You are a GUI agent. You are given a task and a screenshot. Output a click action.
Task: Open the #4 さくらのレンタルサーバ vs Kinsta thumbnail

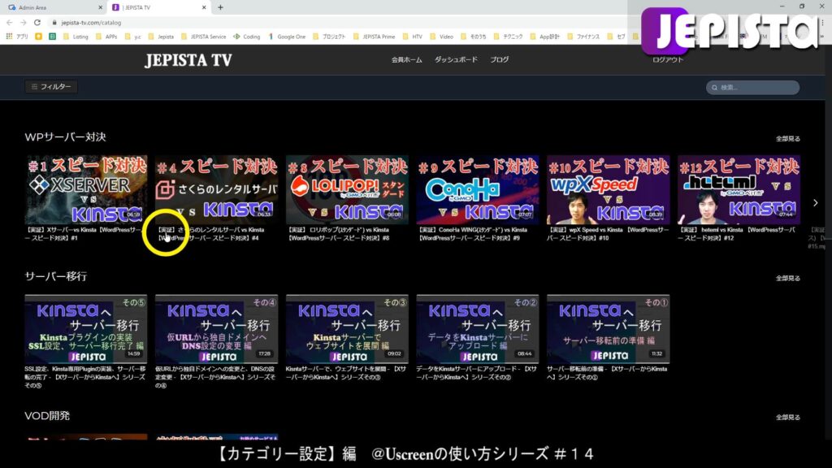[216, 189]
